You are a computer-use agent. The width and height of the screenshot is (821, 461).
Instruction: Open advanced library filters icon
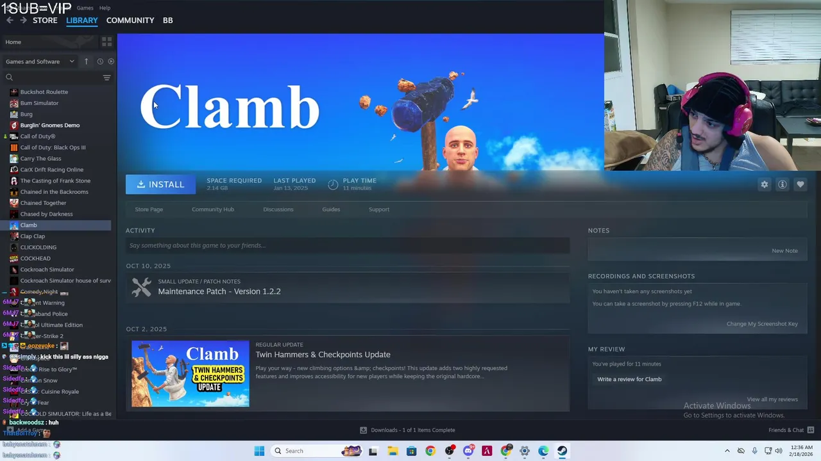coord(106,77)
